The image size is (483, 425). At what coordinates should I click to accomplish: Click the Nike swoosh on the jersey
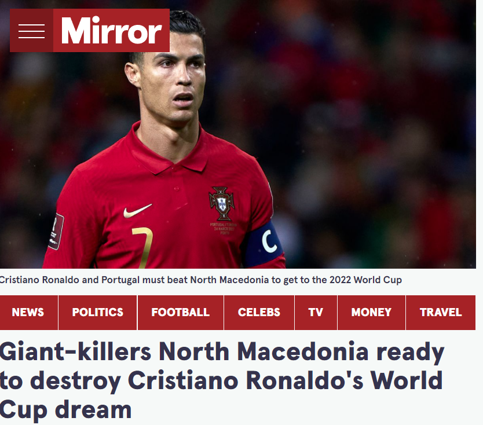[137, 211]
